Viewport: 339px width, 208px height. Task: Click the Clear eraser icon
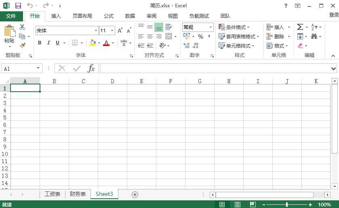[300, 45]
